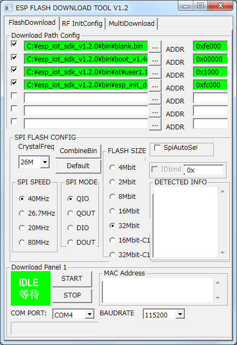This screenshot has width=237, height=345.
Task: Choose 32Mbit-C1 flash size
Action: (x=113, y=255)
